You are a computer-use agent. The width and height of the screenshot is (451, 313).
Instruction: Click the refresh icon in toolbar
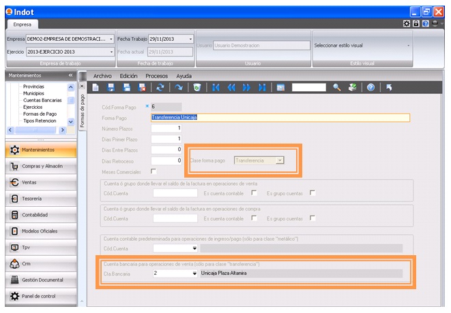click(x=160, y=88)
